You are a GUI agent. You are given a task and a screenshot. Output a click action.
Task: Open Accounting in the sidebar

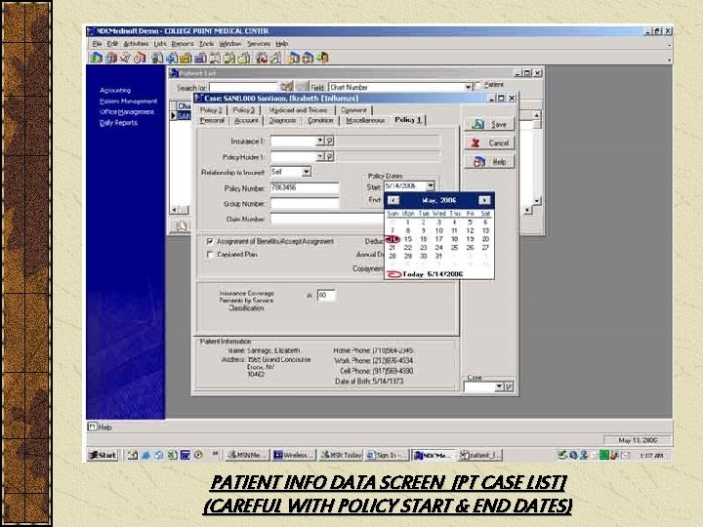tap(115, 90)
